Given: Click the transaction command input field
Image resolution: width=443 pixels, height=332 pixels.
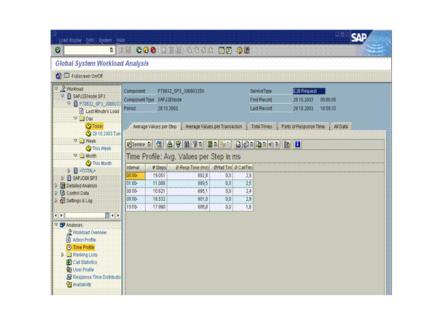Looking at the screenshot, I should pos(87,50).
